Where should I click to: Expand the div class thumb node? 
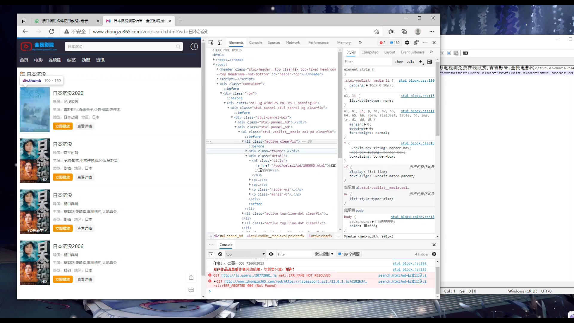point(246,151)
